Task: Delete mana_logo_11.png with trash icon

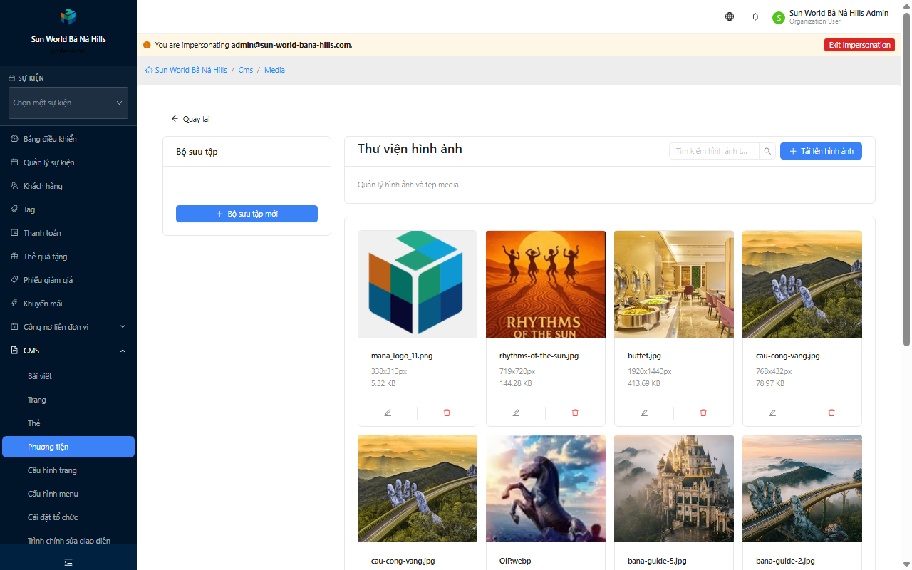Action: (447, 413)
